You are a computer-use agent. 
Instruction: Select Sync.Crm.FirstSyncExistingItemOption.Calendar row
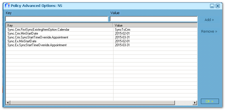point(102,30)
